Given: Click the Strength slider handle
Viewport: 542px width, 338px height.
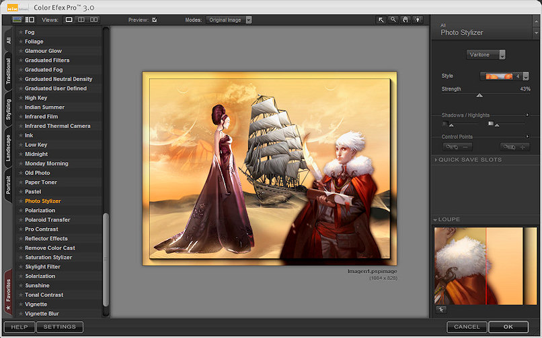Looking at the screenshot, I should tap(479, 95).
